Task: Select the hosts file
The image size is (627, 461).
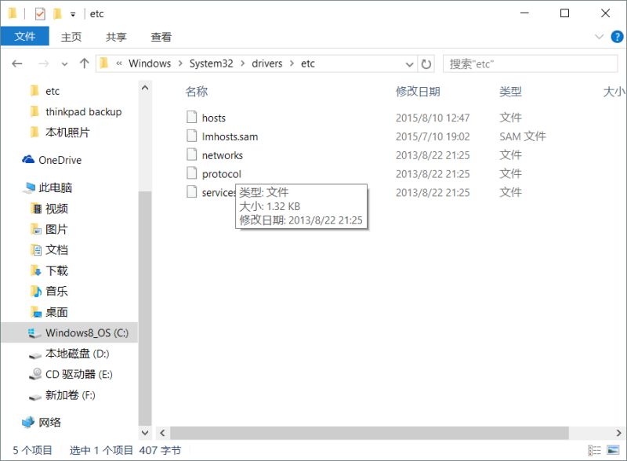Action: pos(215,118)
